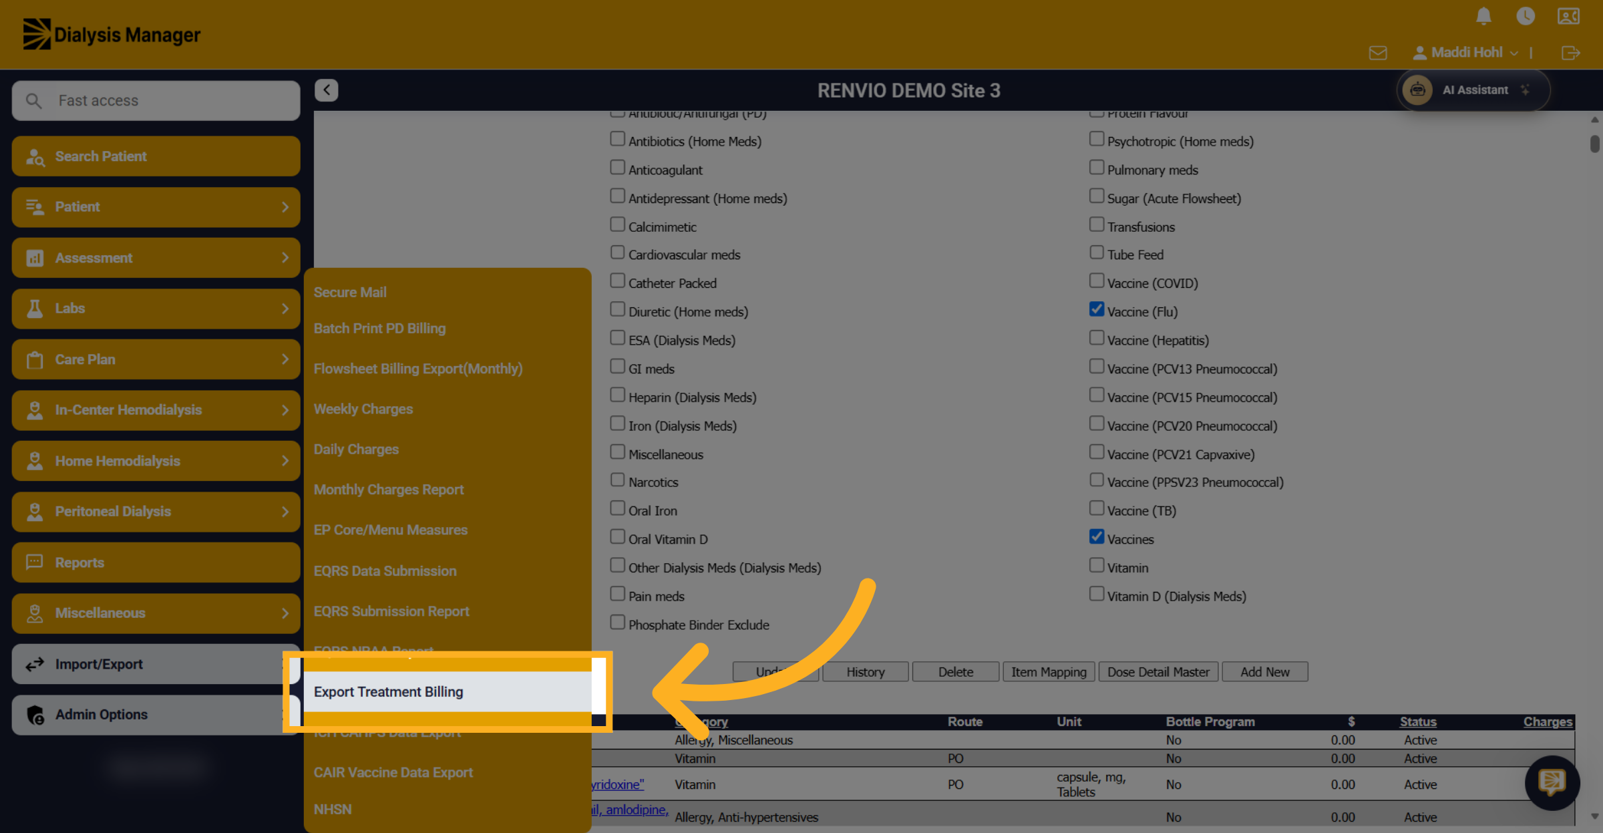
Task: Expand the Peritoneal Dialysis chevron
Action: [285, 512]
